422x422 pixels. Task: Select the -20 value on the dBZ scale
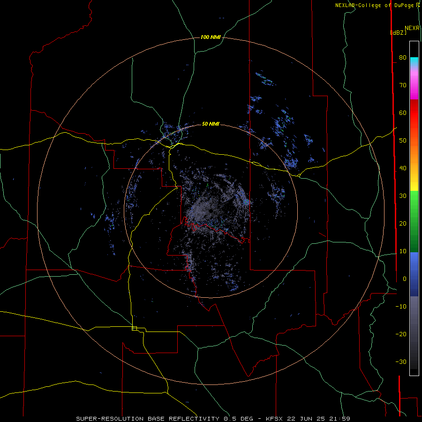(x=401, y=334)
